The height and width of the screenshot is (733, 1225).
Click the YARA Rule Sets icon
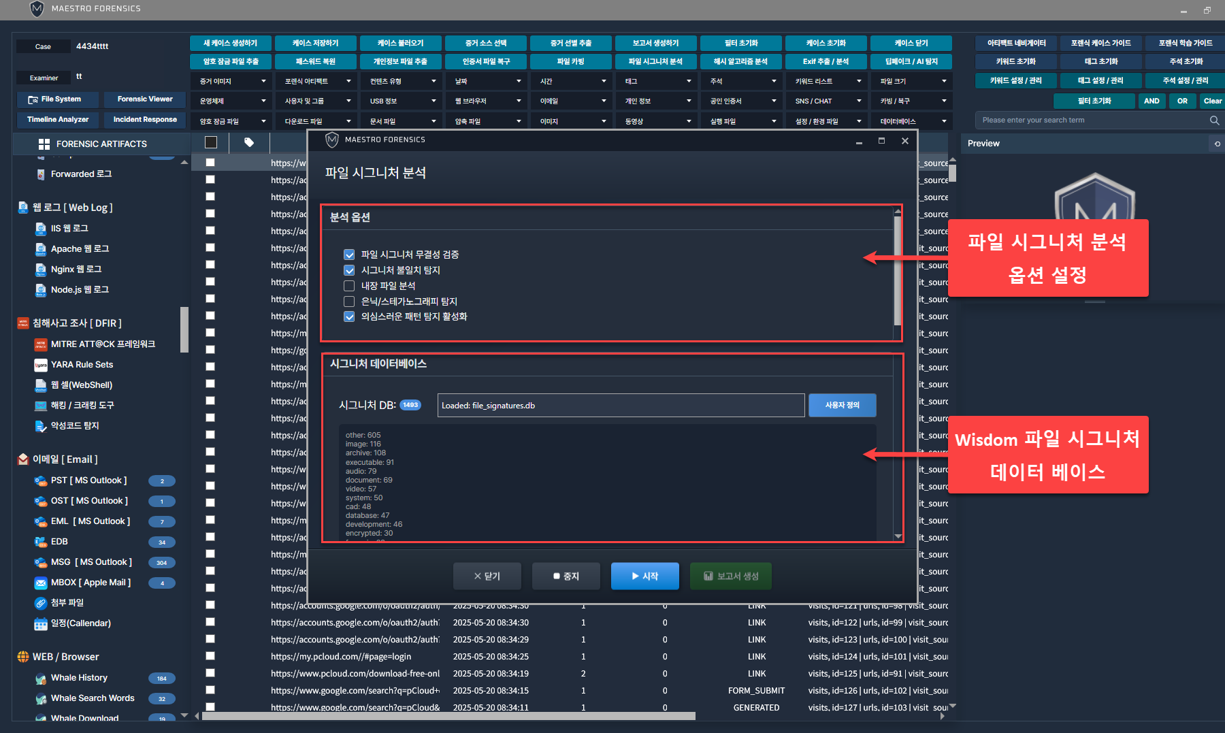tap(41, 365)
